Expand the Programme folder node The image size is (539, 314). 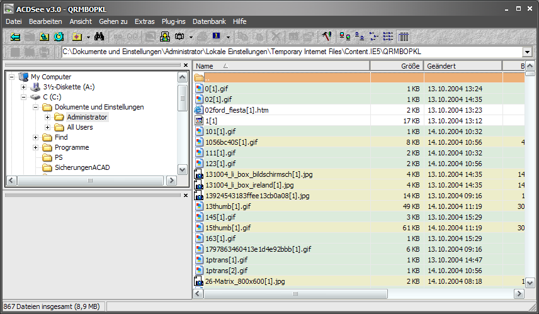coord(35,147)
